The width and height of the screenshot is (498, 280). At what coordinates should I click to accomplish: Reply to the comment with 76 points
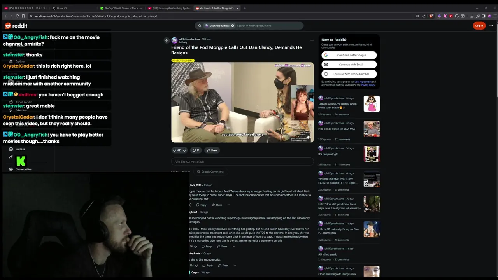pos(206,246)
